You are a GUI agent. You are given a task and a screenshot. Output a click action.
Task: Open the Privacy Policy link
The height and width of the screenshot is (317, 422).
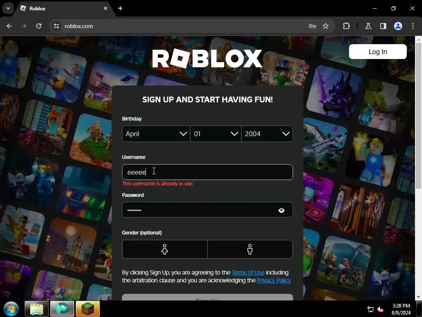(x=274, y=280)
